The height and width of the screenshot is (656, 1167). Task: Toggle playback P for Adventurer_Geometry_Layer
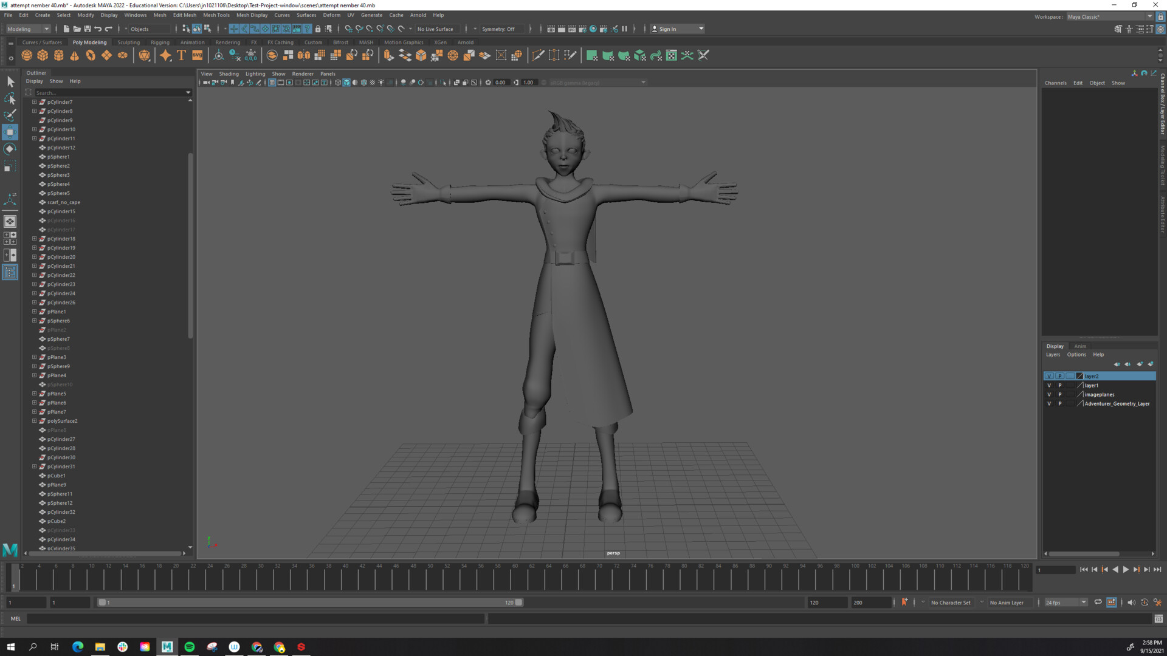[x=1060, y=403]
